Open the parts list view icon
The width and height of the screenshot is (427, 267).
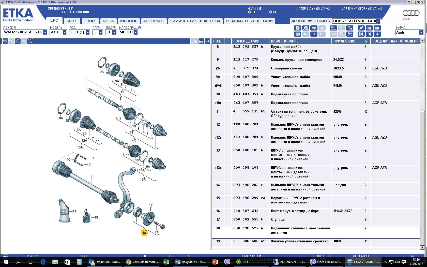(x=298, y=34)
